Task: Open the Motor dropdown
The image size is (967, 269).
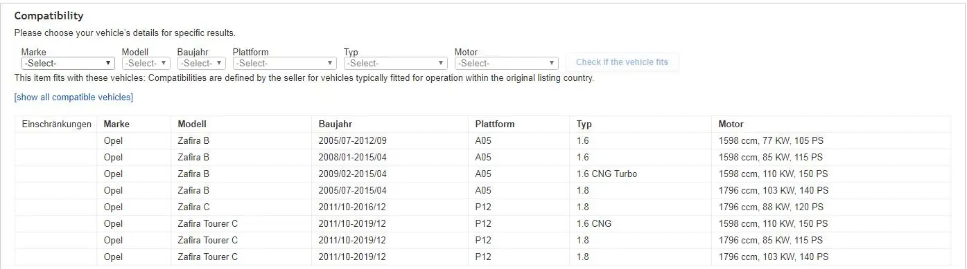Action: 506,63
